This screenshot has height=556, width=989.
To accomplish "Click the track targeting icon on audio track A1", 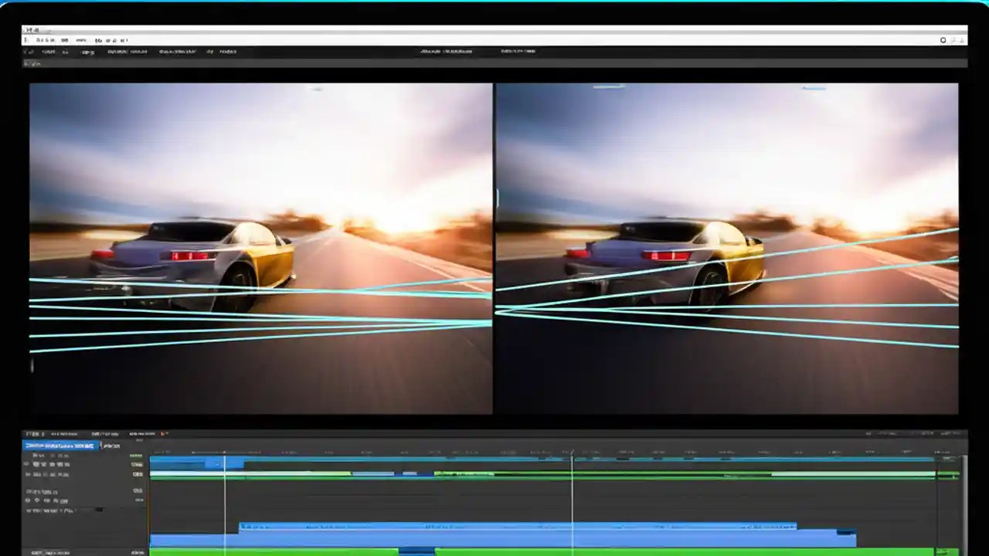I will pyautogui.click(x=26, y=500).
